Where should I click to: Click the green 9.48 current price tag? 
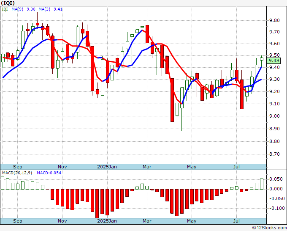pyautogui.click(x=273, y=60)
